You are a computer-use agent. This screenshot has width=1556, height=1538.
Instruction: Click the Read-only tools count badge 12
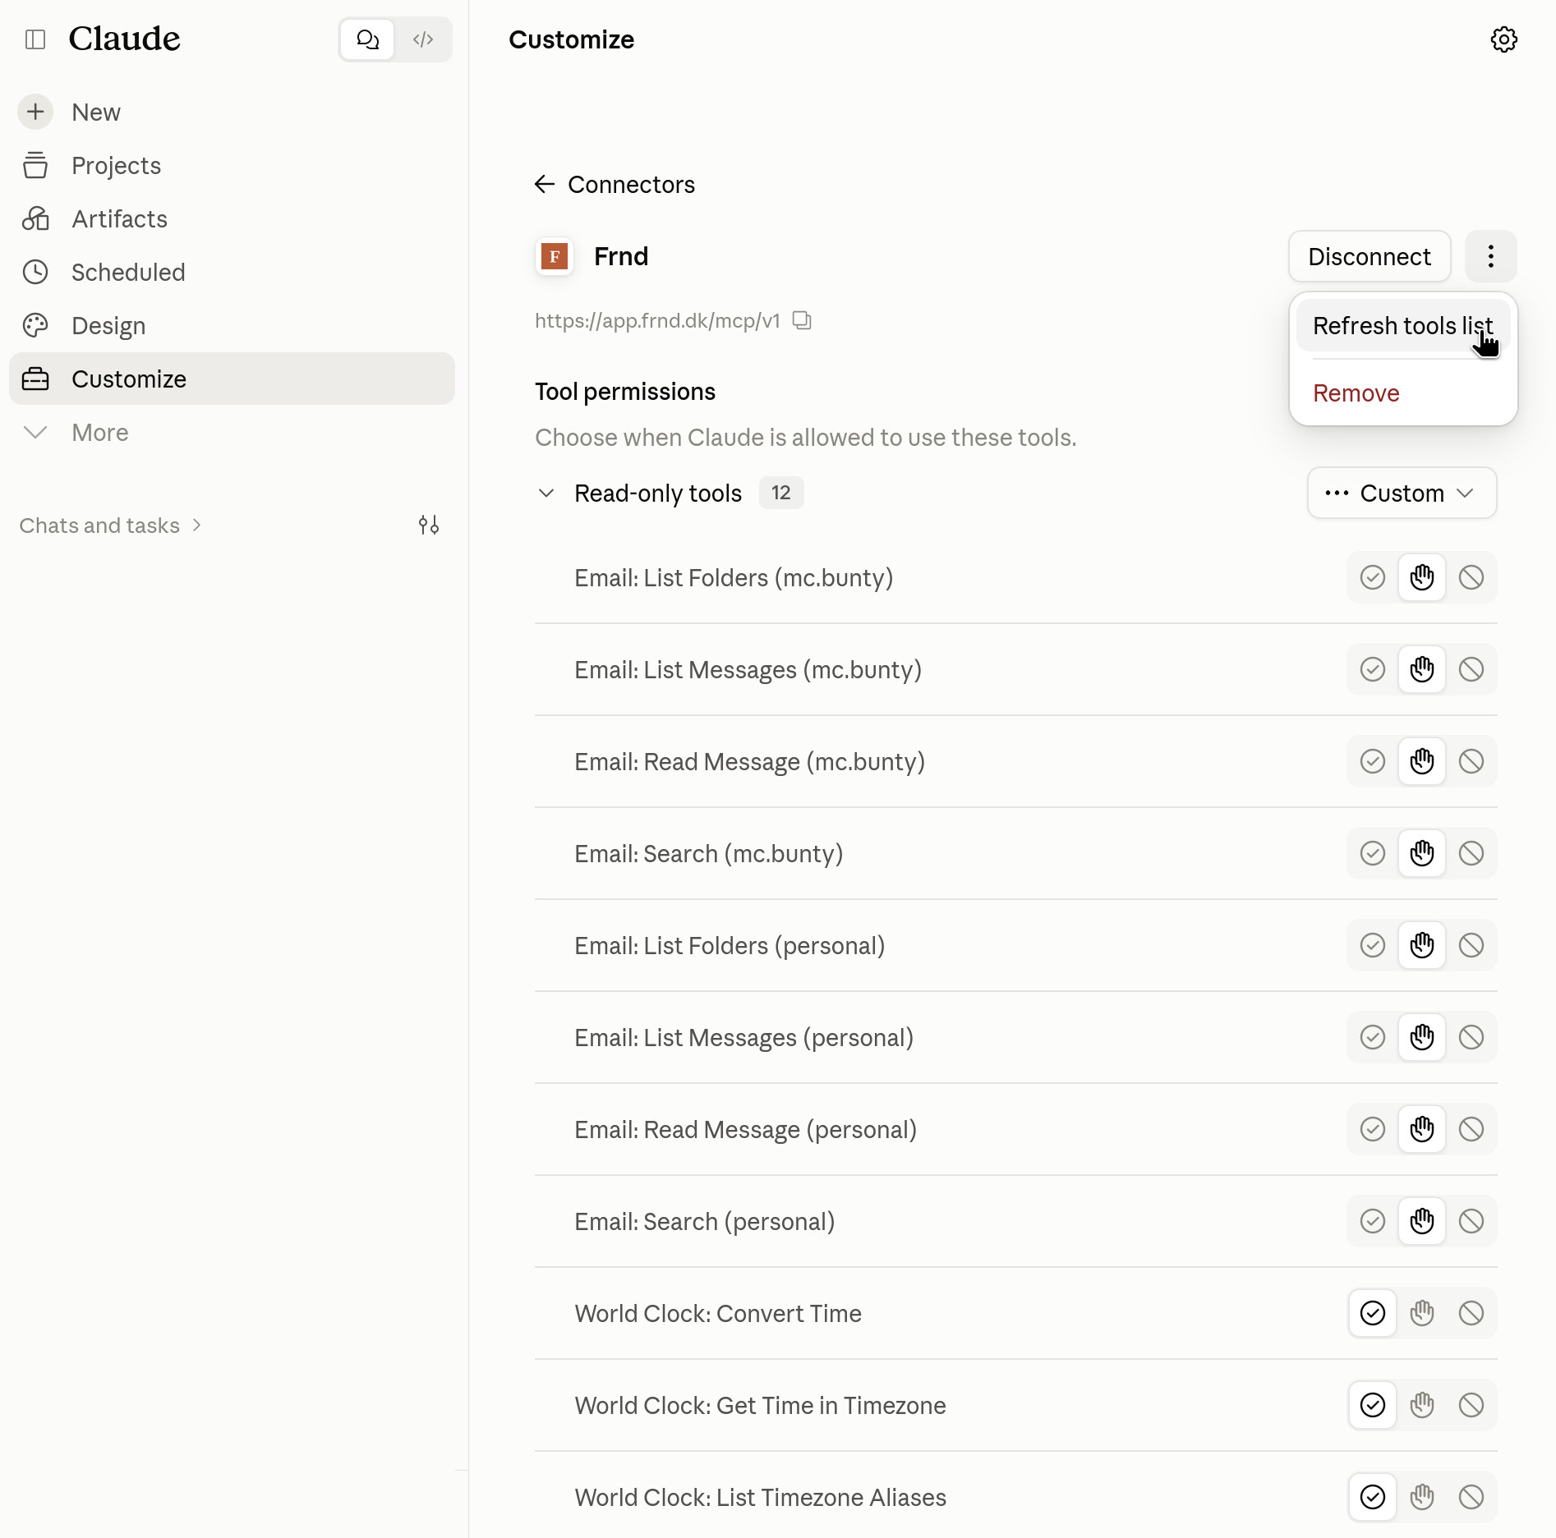point(780,493)
